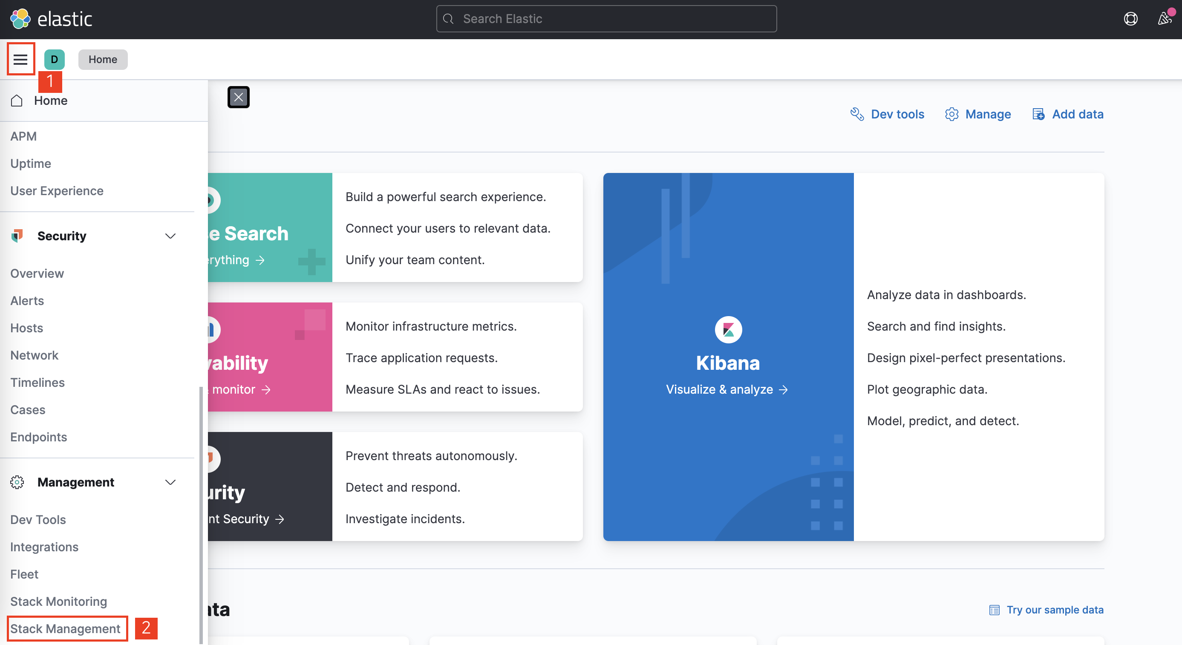Click 'Plot geographic data.' text
The height and width of the screenshot is (645, 1182).
(x=927, y=389)
